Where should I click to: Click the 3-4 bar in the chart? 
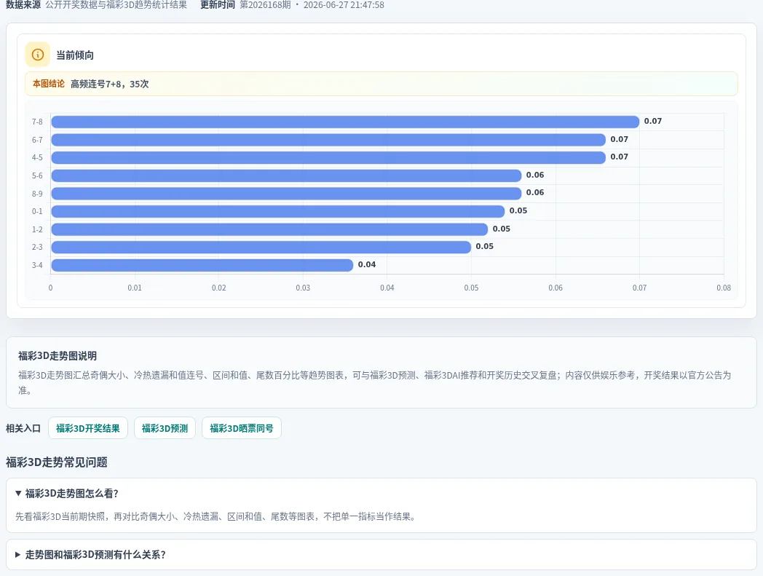[202, 265]
